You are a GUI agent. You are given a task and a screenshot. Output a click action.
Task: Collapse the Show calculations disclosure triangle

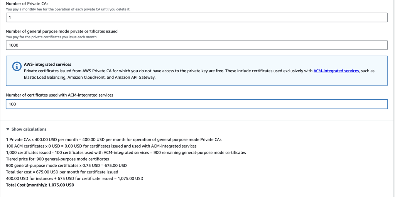[8, 129]
